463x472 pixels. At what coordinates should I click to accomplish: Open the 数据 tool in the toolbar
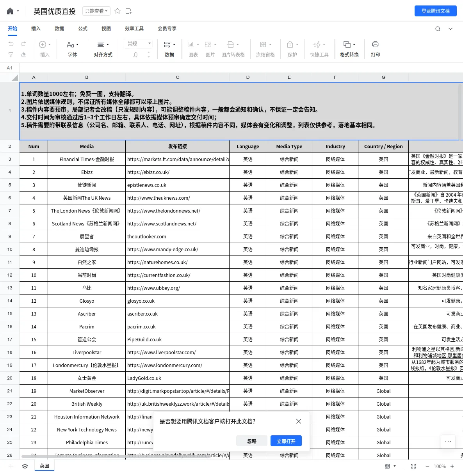click(169, 49)
